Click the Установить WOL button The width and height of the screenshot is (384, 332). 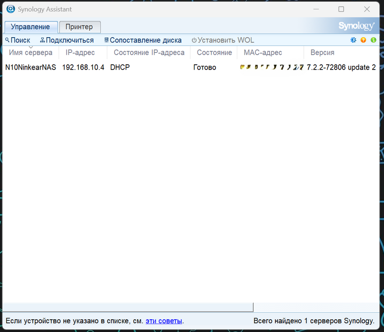pos(223,40)
